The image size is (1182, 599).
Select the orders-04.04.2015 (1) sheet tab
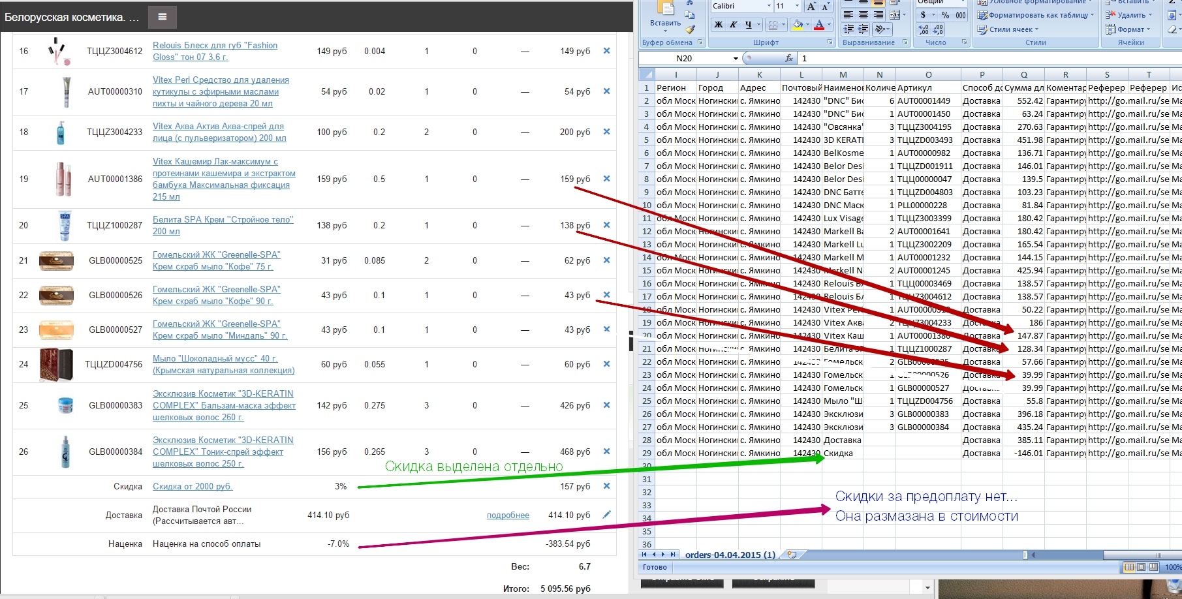730,555
